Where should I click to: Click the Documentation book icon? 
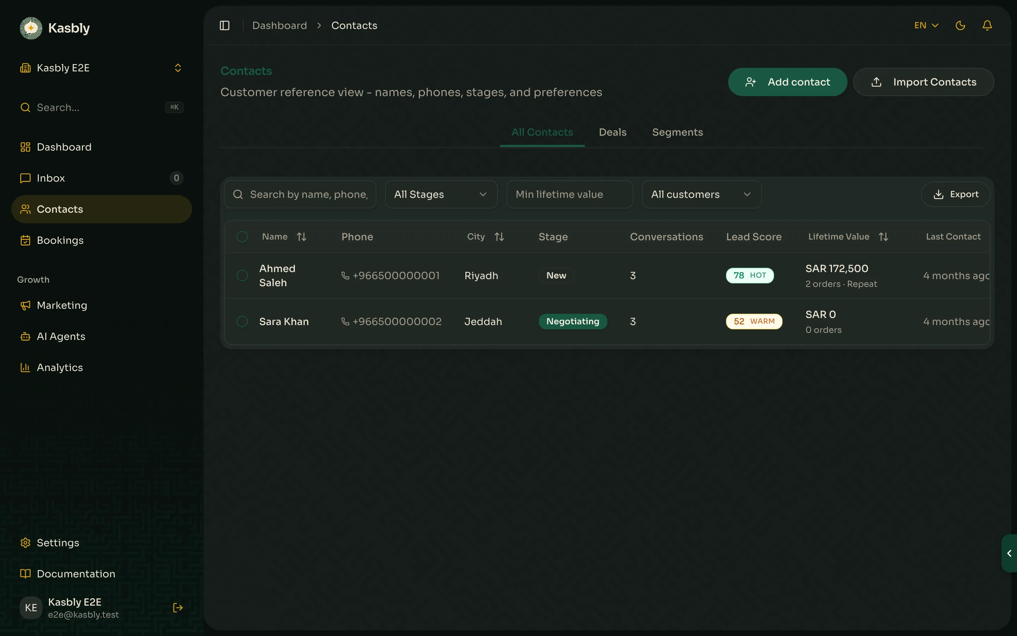click(x=25, y=574)
